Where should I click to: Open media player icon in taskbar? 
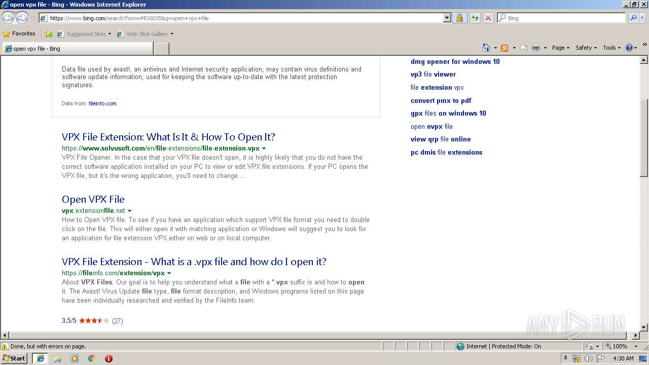point(75,358)
